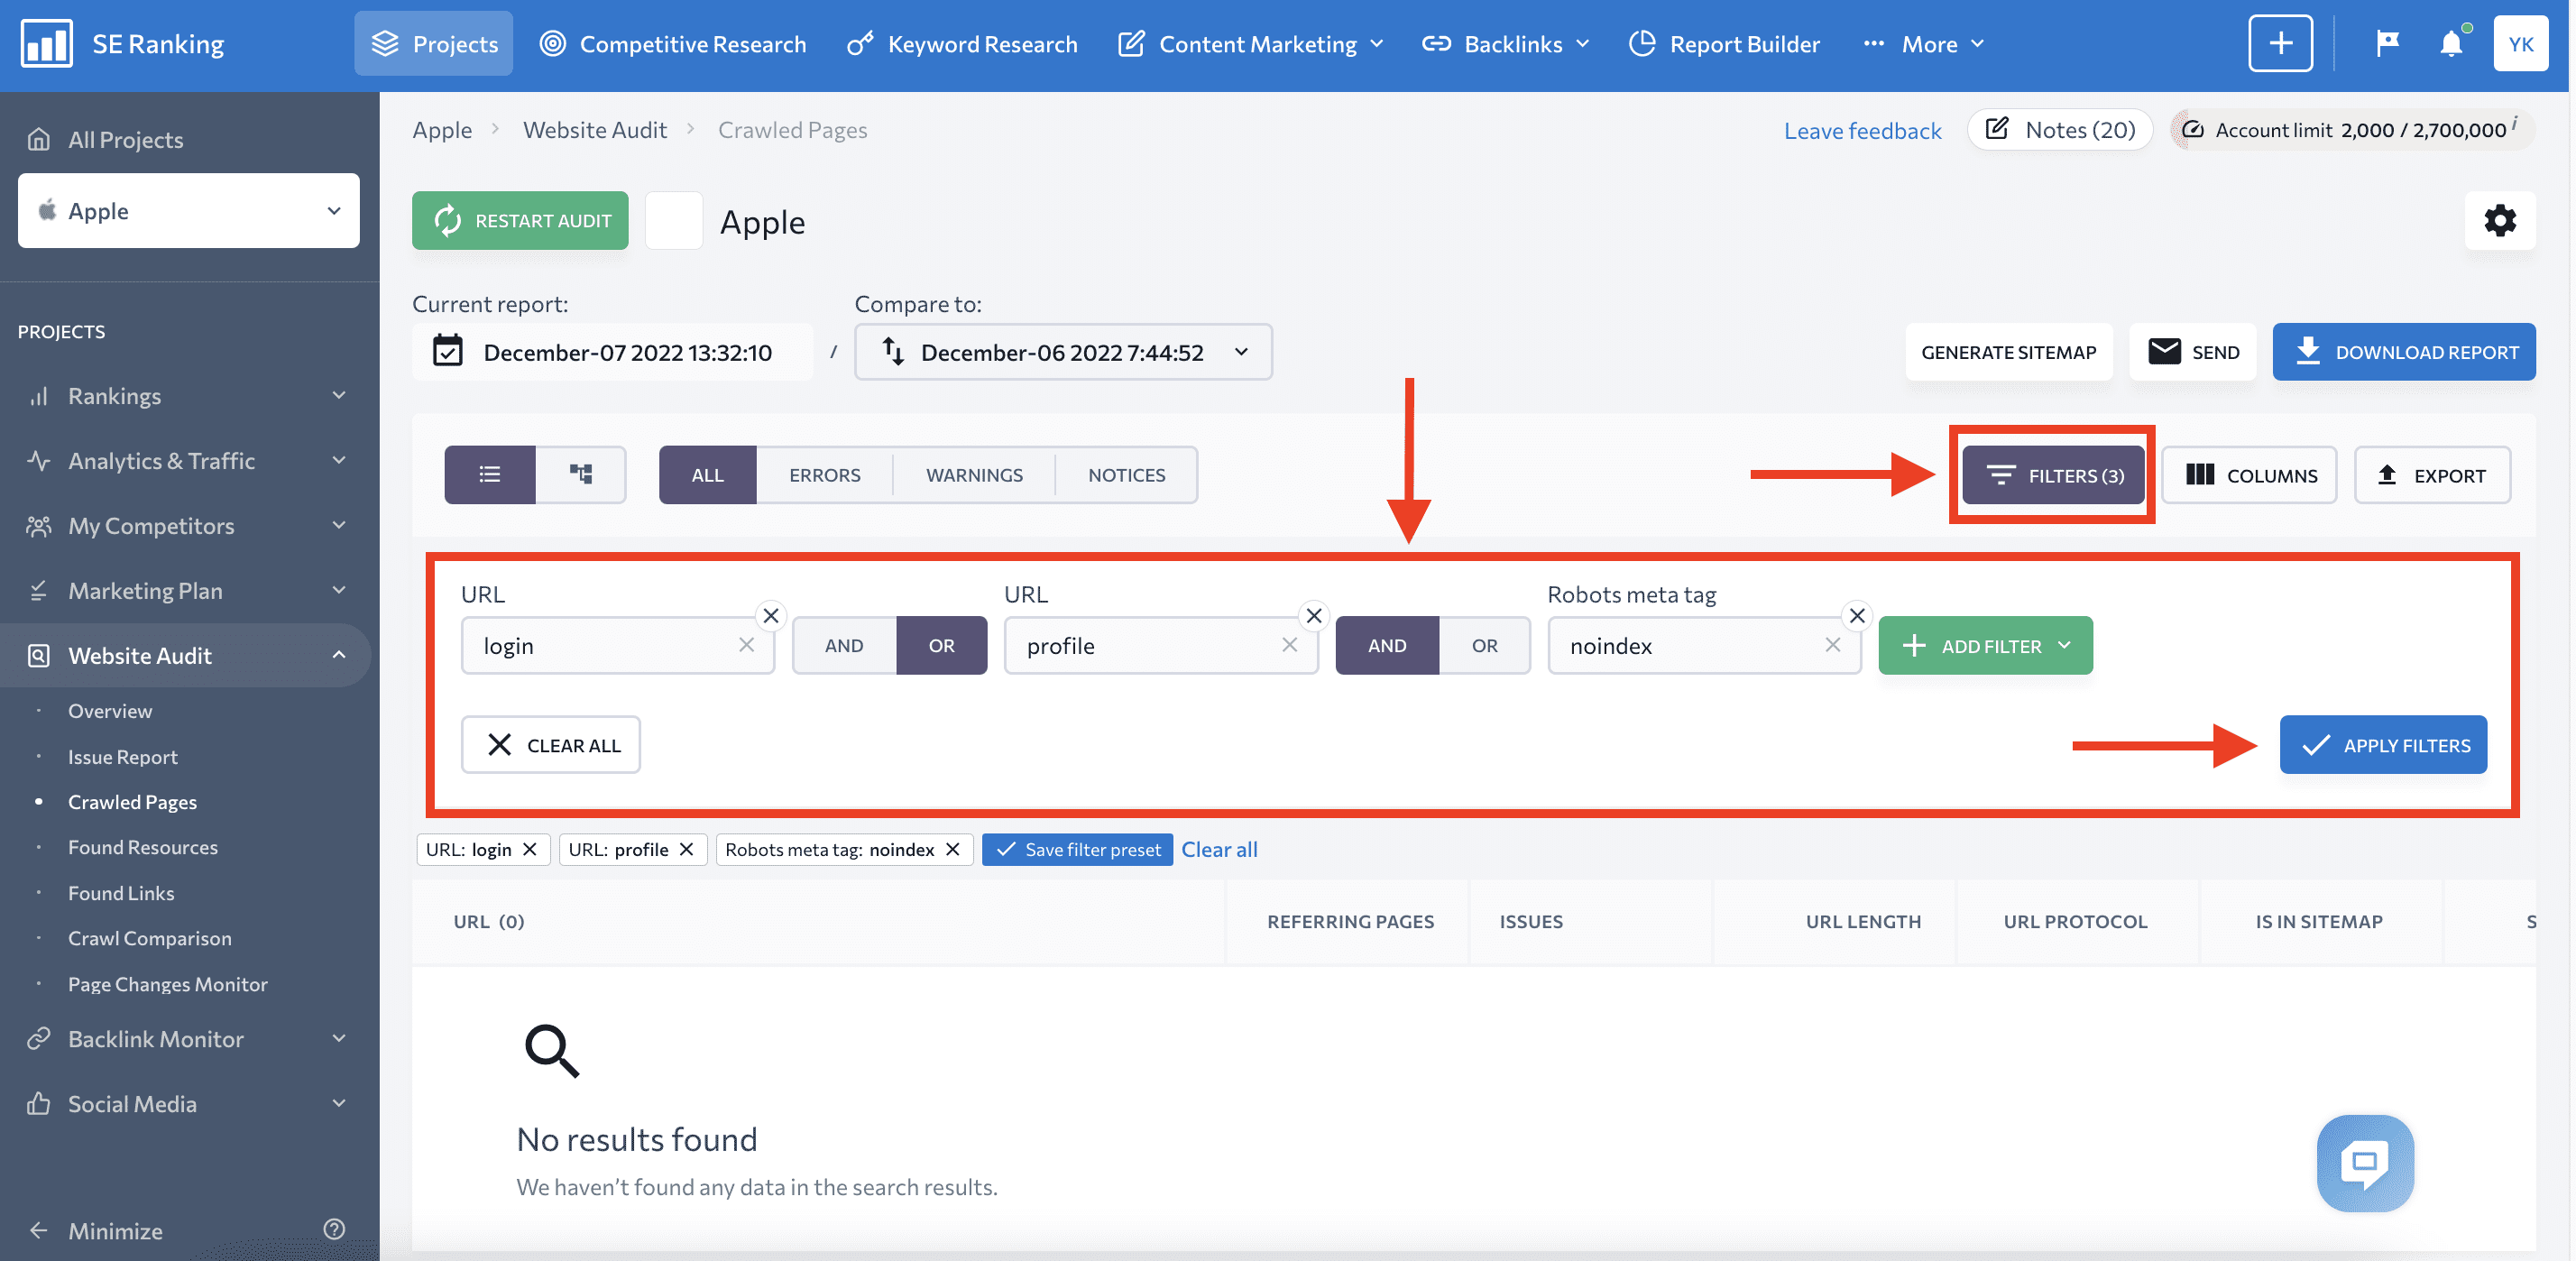Click the SE Ranking logo icon
The width and height of the screenshot is (2576, 1261).
coord(46,44)
